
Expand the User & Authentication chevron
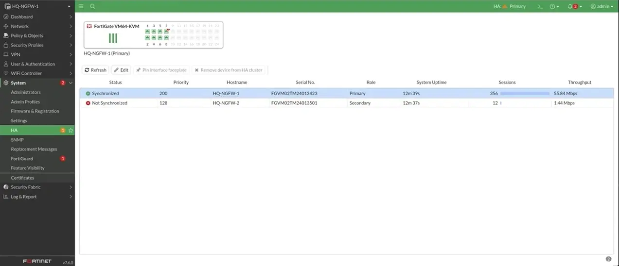tap(71, 64)
